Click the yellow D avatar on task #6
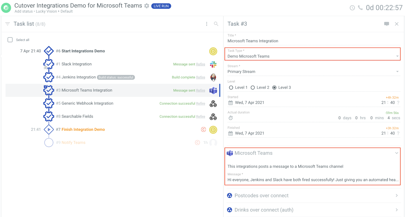Screen dimensions: 405x217 click(213, 51)
